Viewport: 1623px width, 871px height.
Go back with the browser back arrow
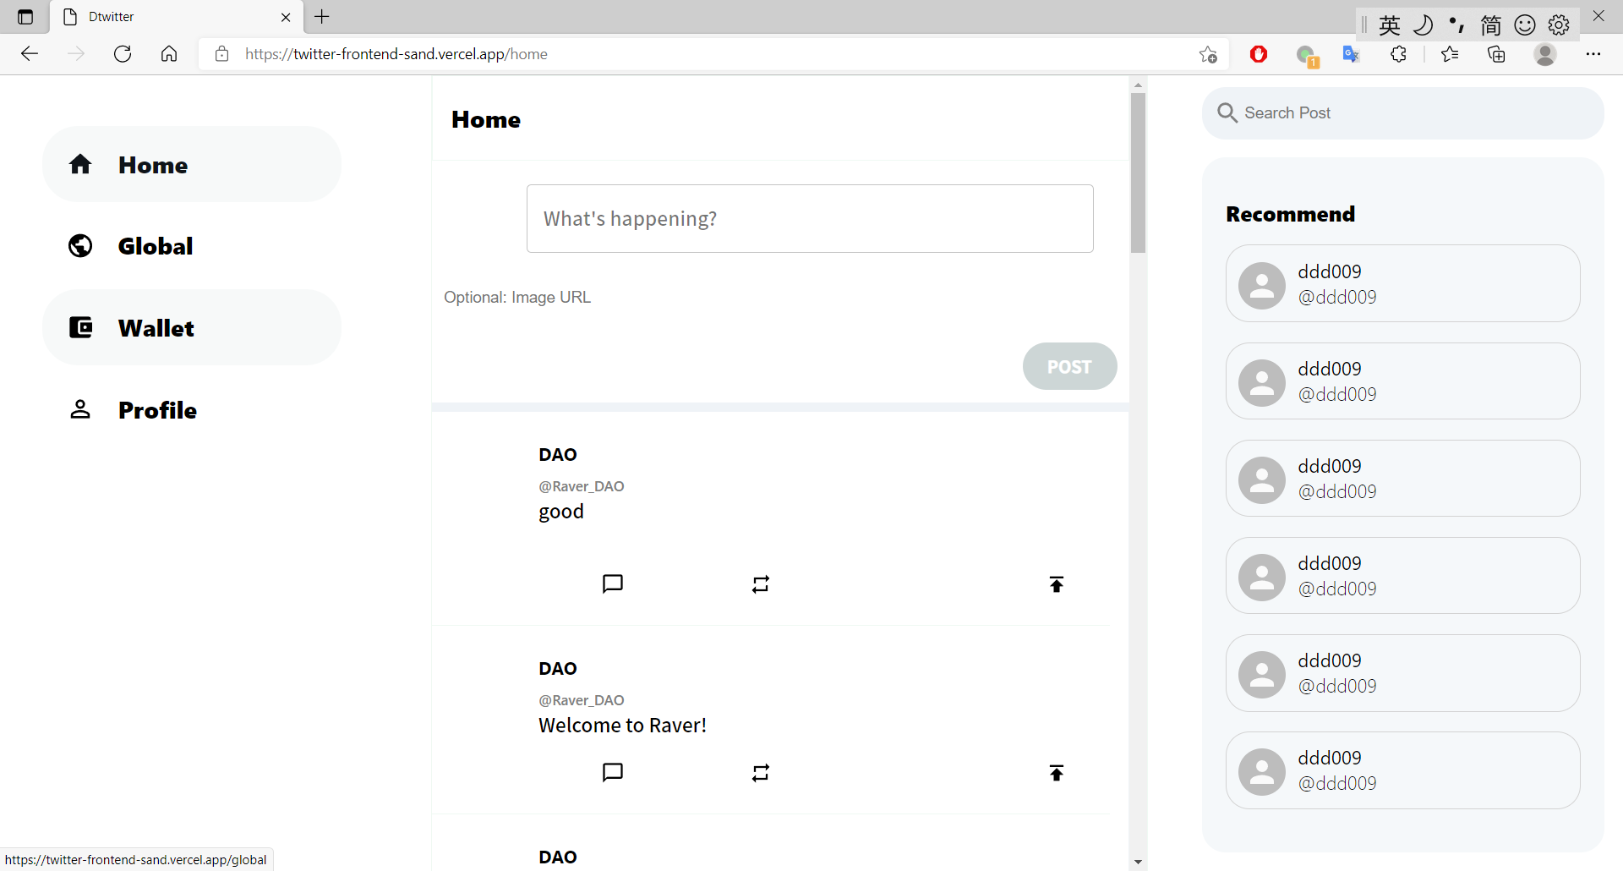[30, 54]
